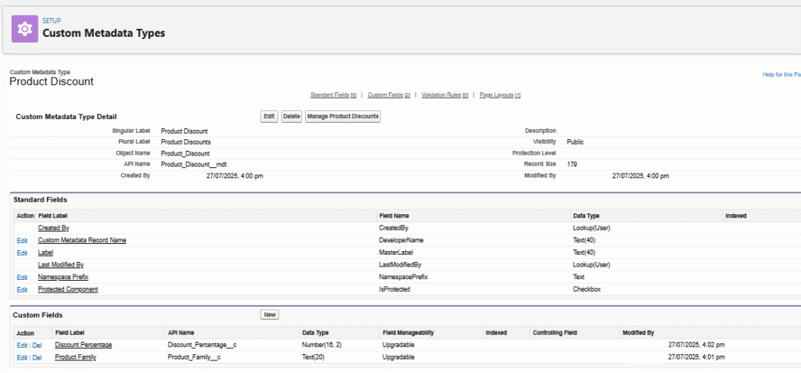Go to Page Layouts anchor link

pyautogui.click(x=500, y=95)
